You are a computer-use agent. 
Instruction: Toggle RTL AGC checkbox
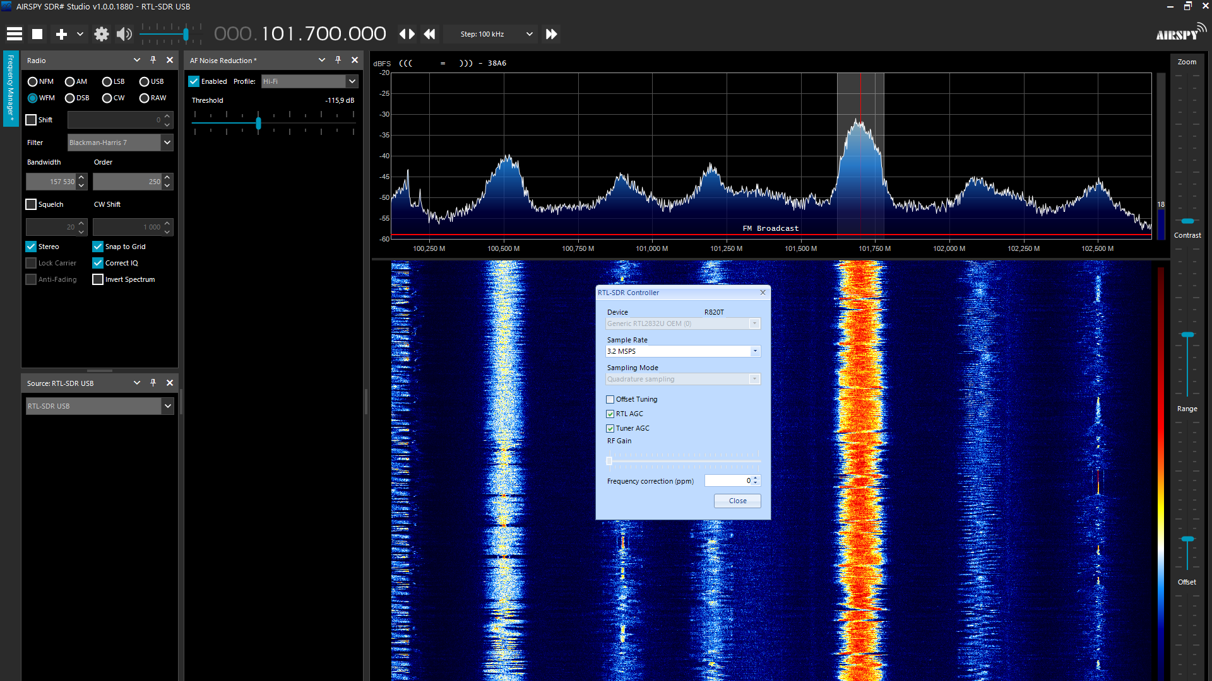(610, 414)
